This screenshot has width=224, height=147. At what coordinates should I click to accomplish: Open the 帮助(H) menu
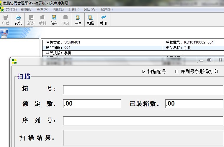click(107, 9)
